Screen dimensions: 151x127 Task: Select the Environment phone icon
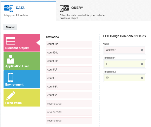(11, 77)
